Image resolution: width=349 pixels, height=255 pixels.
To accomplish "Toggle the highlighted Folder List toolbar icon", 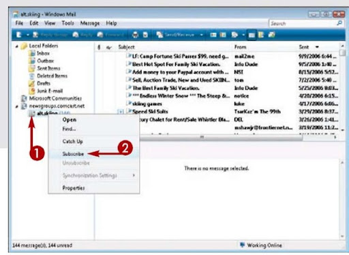I will 252,35.
